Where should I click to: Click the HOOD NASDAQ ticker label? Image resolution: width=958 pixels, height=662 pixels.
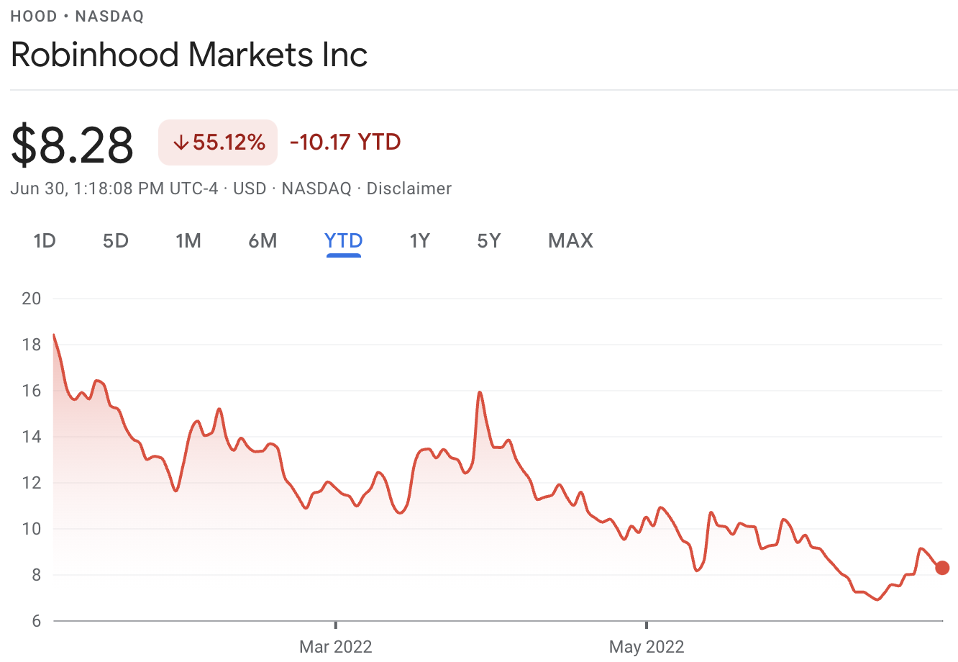pyautogui.click(x=77, y=17)
